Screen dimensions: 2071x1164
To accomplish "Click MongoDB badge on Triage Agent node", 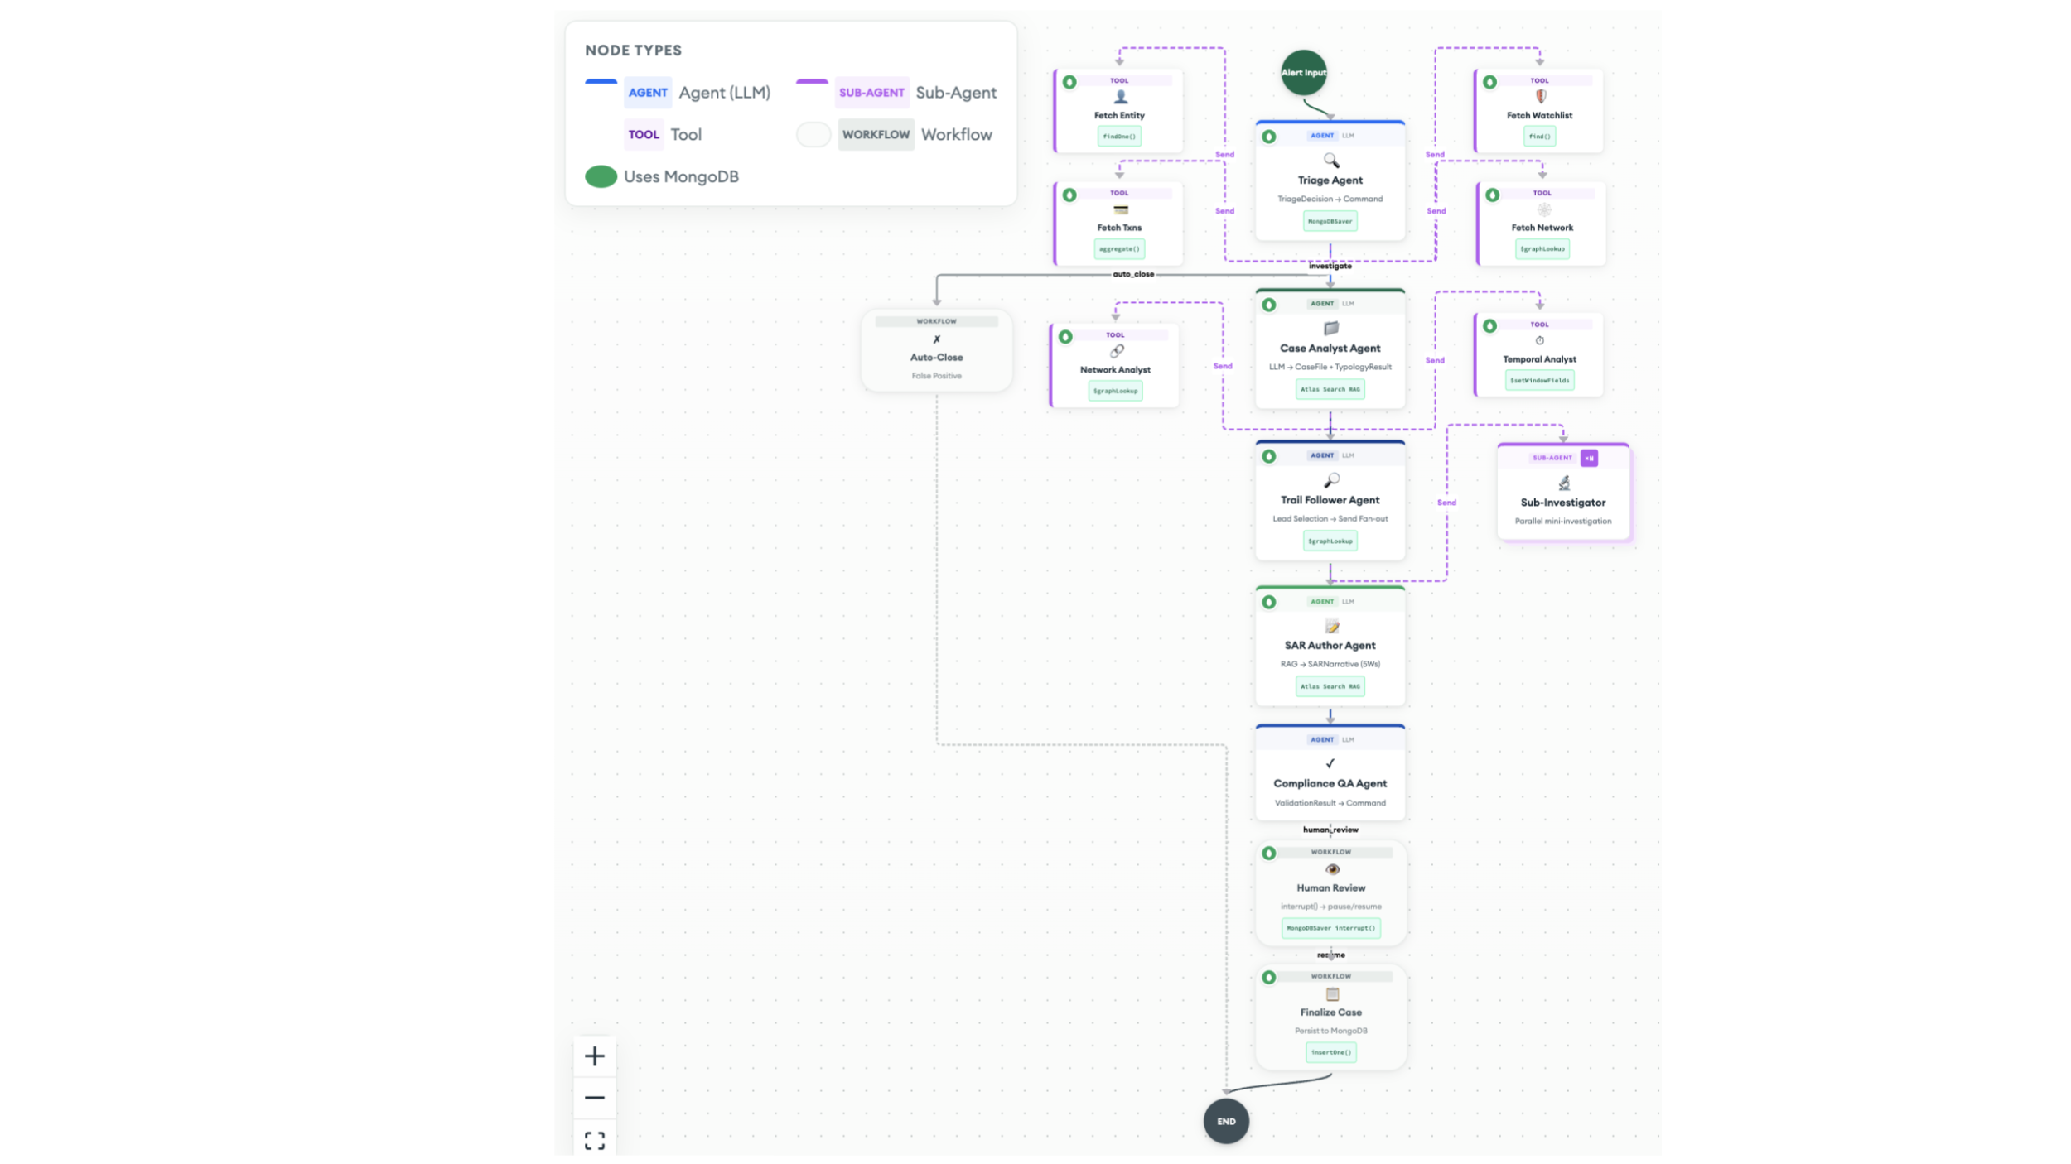I will pos(1268,137).
